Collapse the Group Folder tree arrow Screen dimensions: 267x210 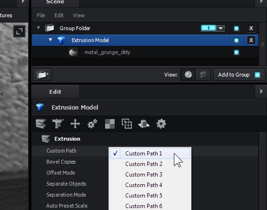[x=39, y=28]
